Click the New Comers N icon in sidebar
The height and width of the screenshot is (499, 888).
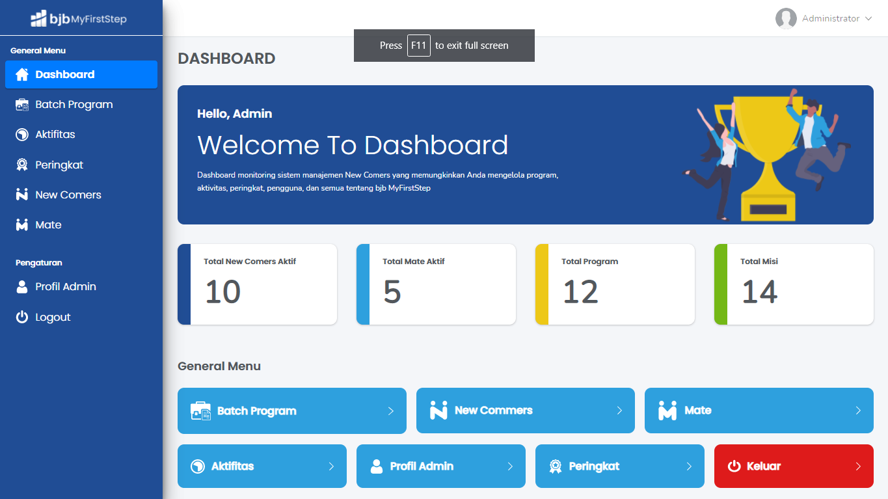pos(22,195)
